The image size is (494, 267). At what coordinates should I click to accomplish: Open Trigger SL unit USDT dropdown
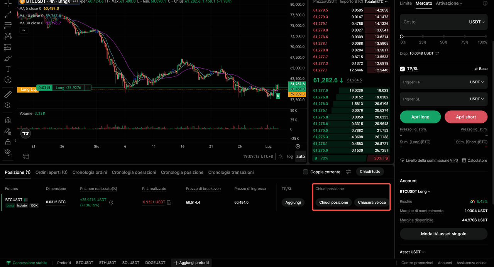tap(477, 99)
